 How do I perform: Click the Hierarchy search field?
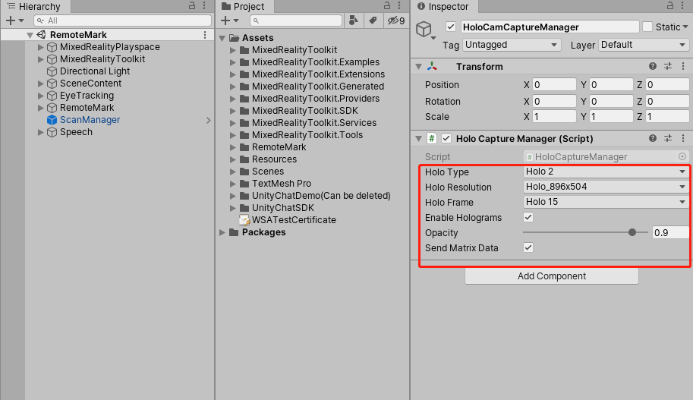pyautogui.click(x=122, y=20)
